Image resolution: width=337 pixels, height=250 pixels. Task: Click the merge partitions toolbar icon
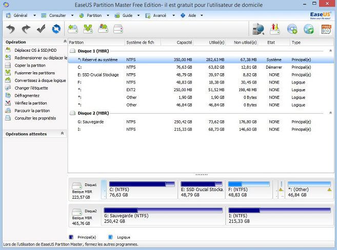click(88, 29)
